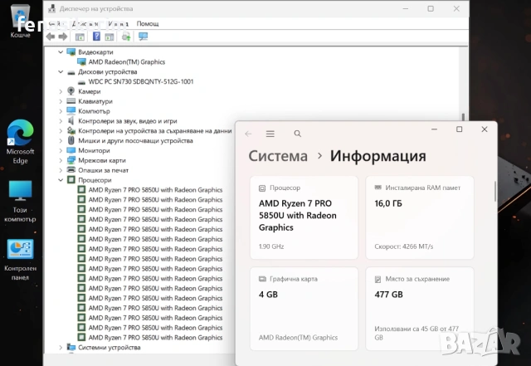
Task: Click the Компютър category icon
Action: tap(71, 111)
